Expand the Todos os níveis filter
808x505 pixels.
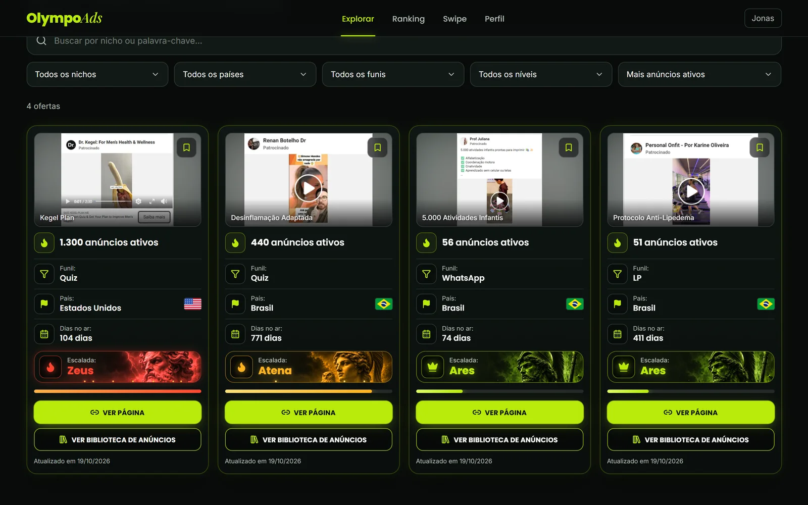541,74
